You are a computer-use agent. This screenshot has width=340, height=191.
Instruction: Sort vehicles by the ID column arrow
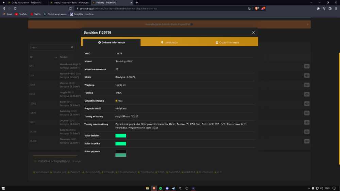pos(56,57)
